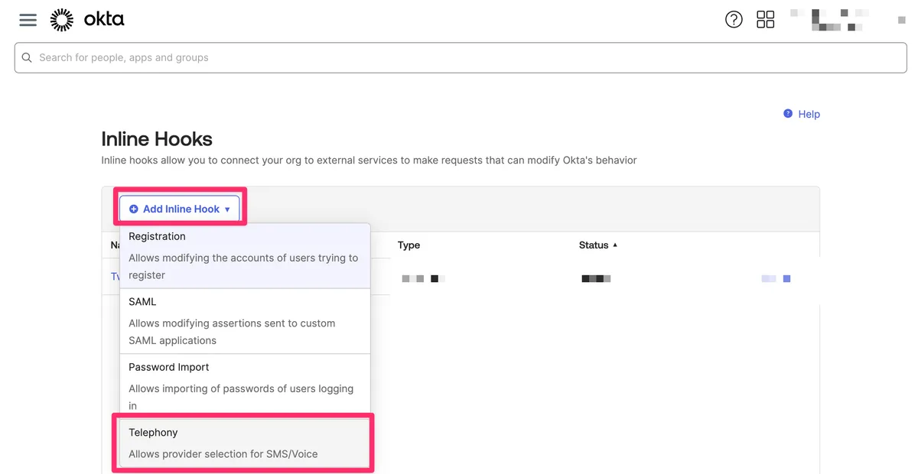Select Registration from the hook type menu
This screenshot has width=918, height=474.
click(245, 255)
